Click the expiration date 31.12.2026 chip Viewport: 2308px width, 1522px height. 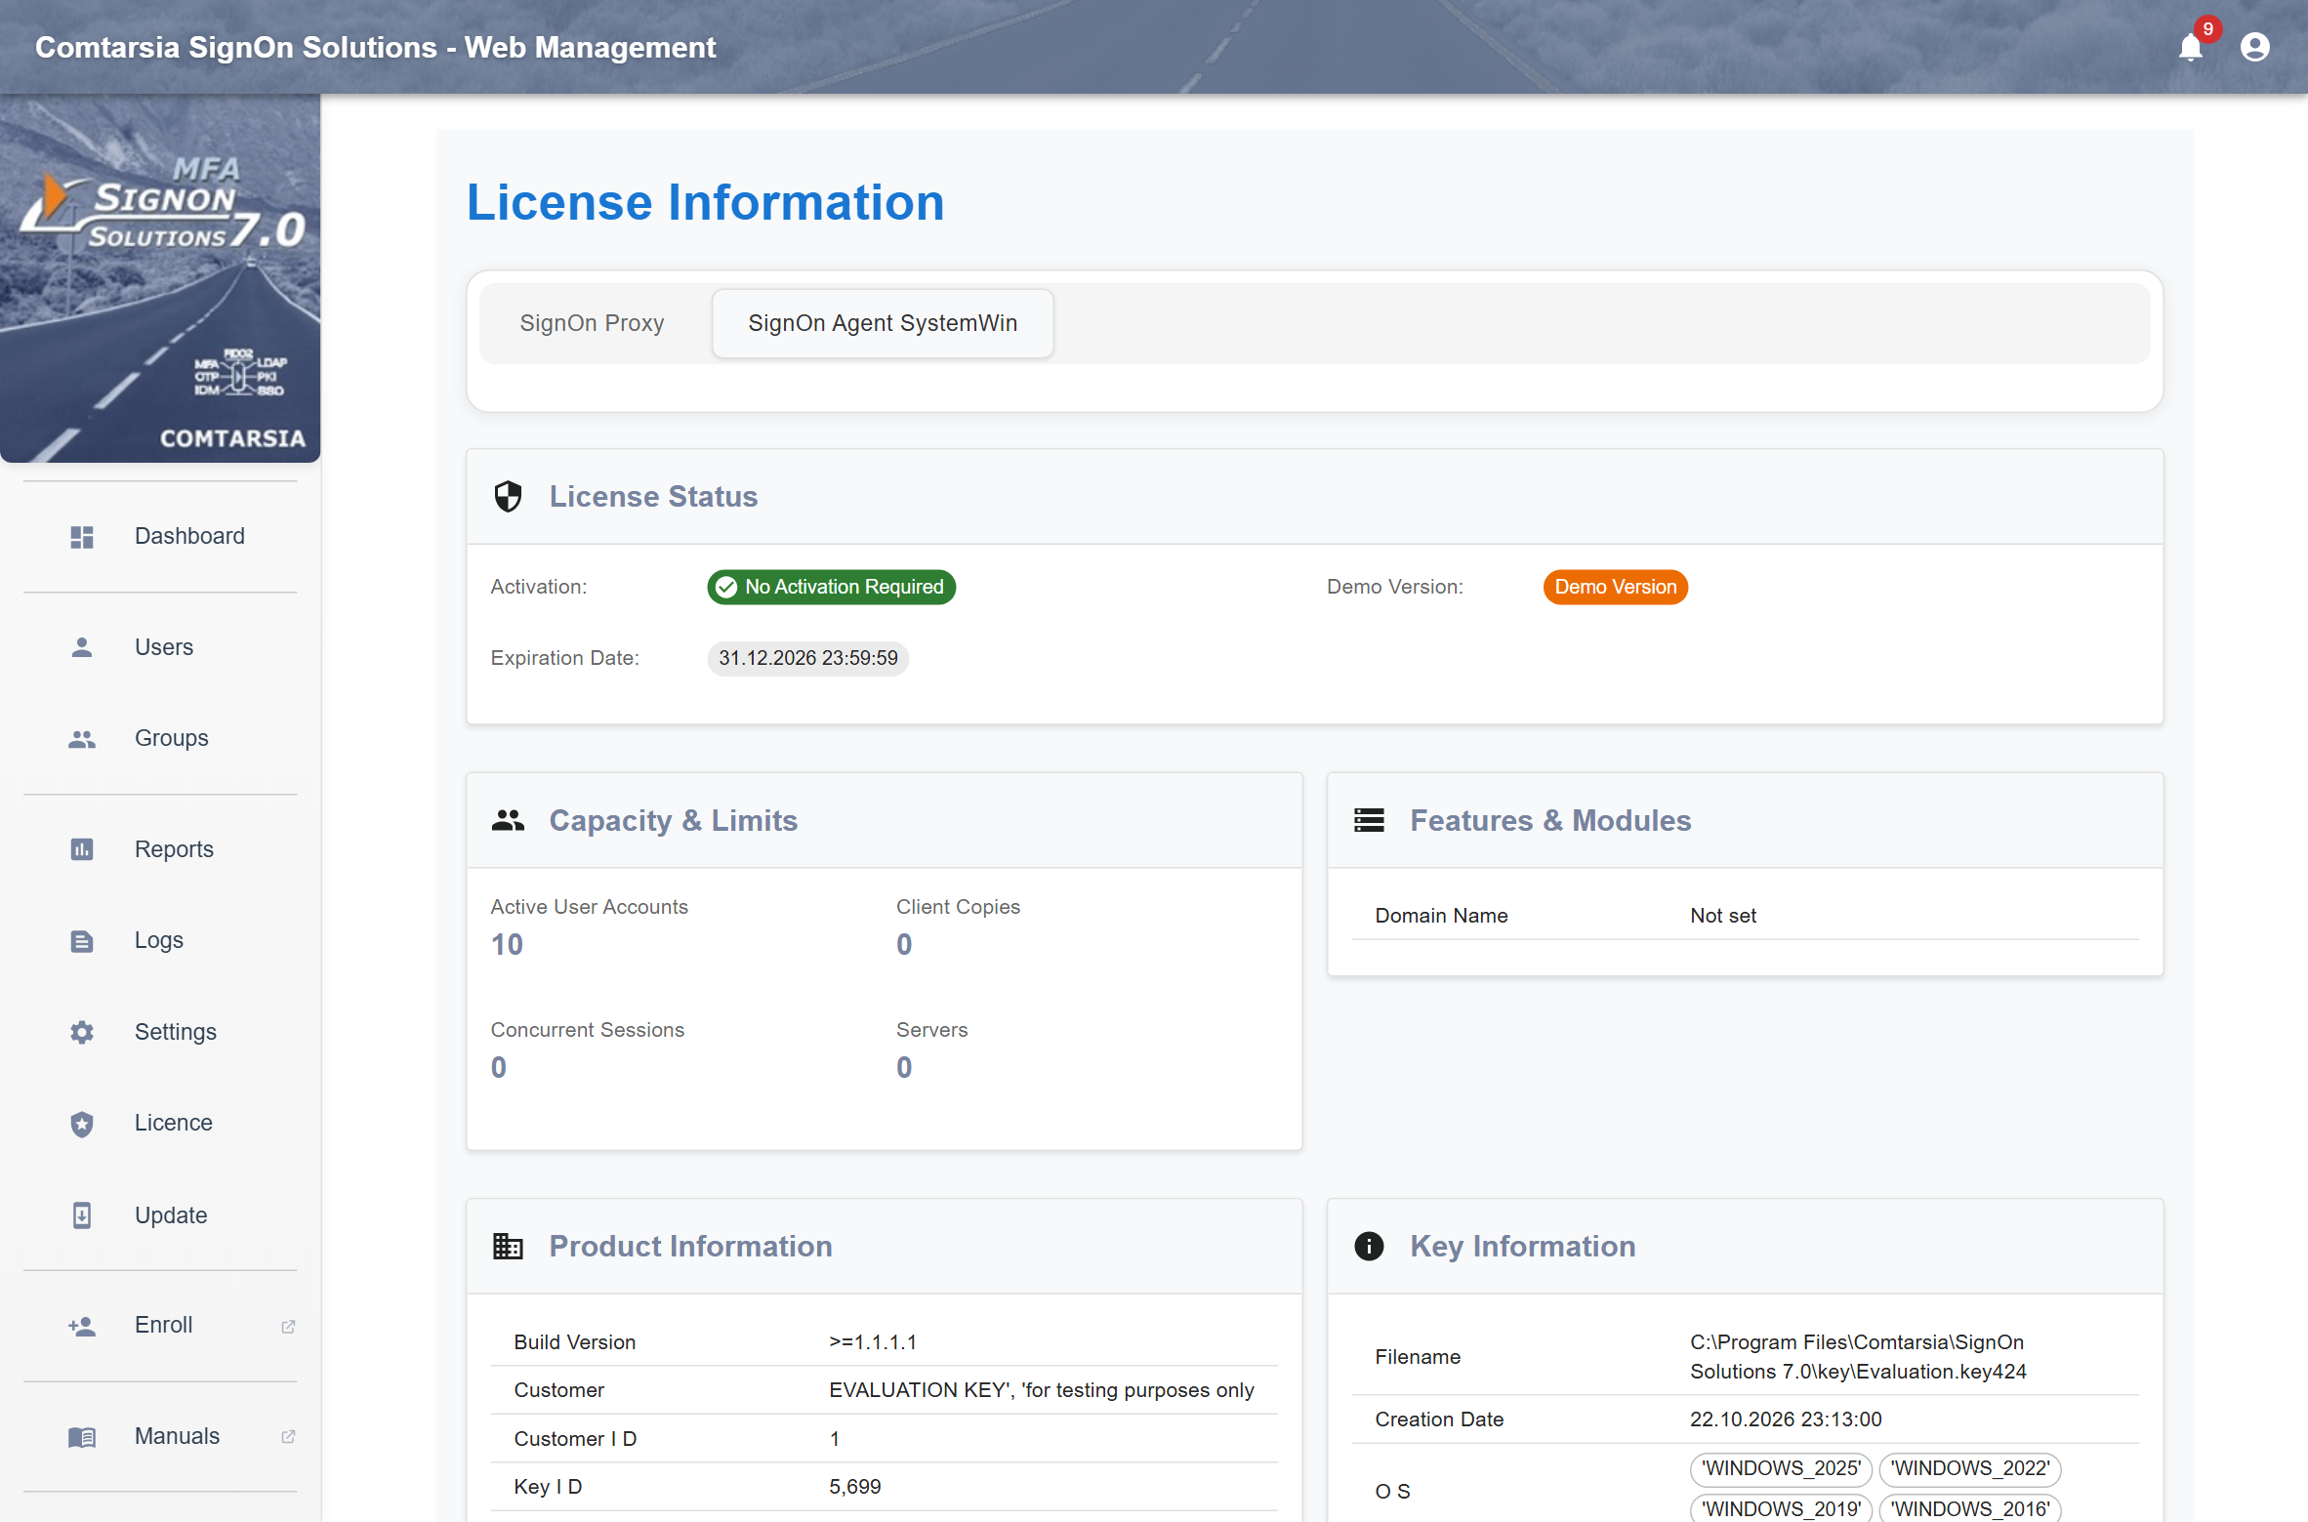point(807,658)
